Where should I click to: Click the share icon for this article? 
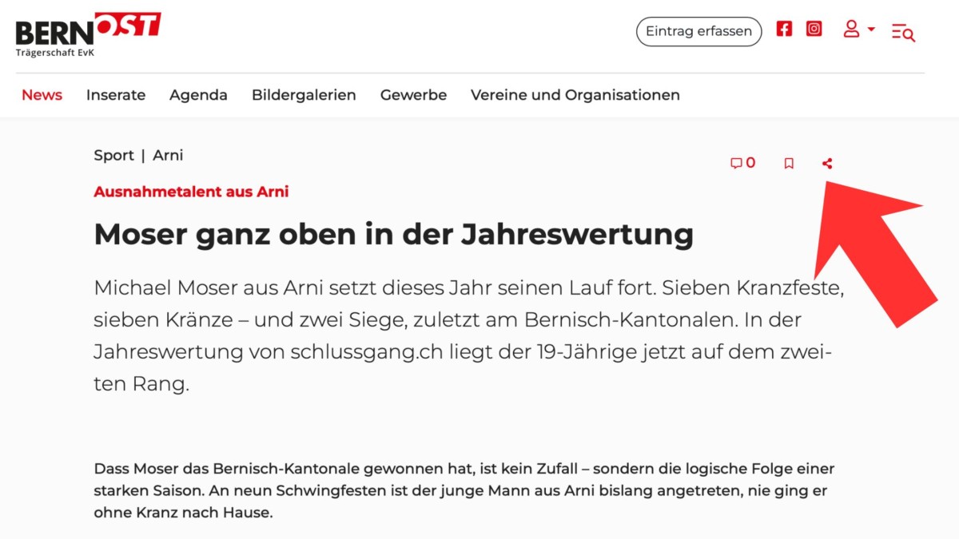[827, 164]
